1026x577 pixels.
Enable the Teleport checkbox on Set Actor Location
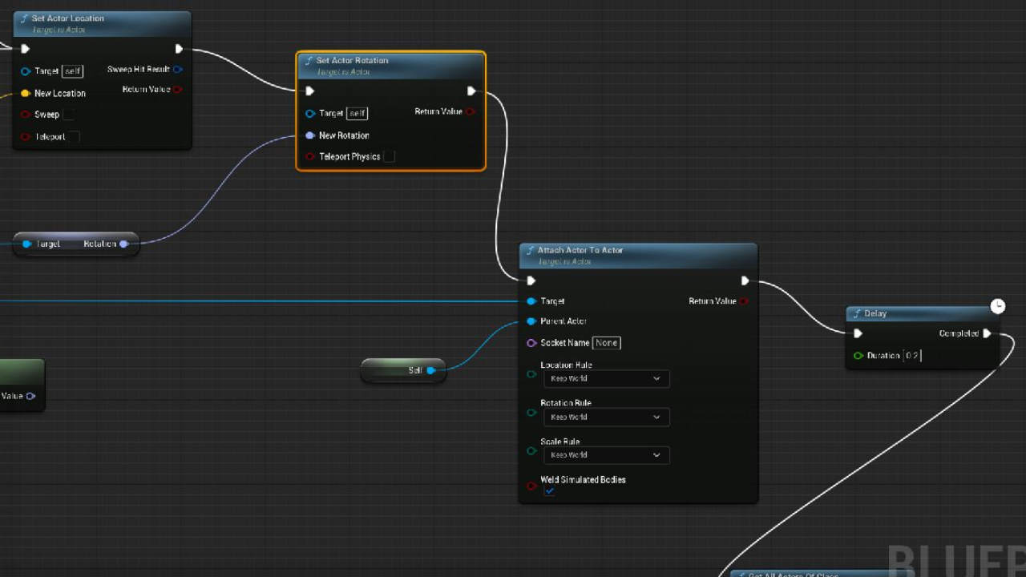74,137
